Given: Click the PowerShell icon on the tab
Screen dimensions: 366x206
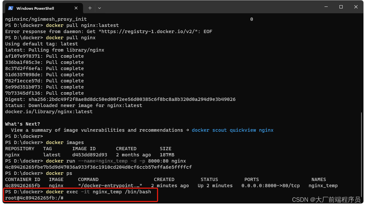Looking at the screenshot, I should click(11, 8).
